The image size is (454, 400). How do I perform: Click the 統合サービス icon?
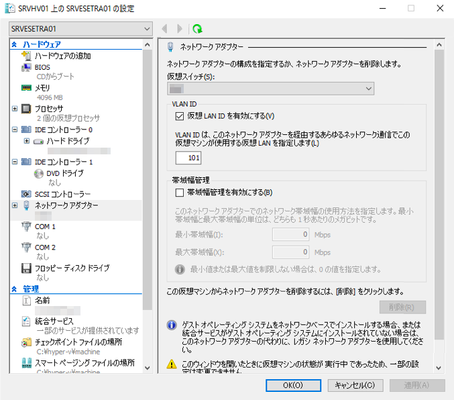26,321
